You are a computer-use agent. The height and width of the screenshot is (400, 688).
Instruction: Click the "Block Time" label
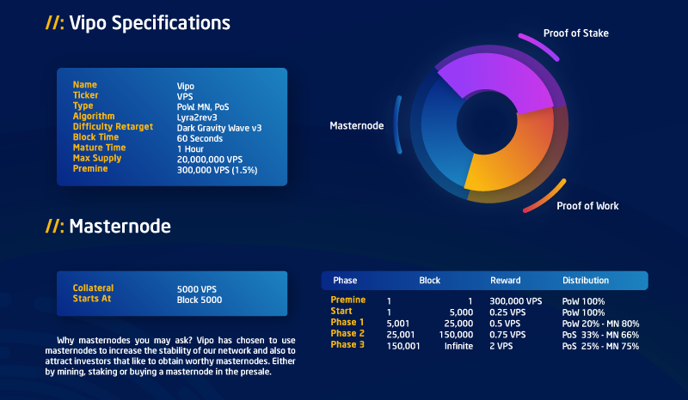95,137
